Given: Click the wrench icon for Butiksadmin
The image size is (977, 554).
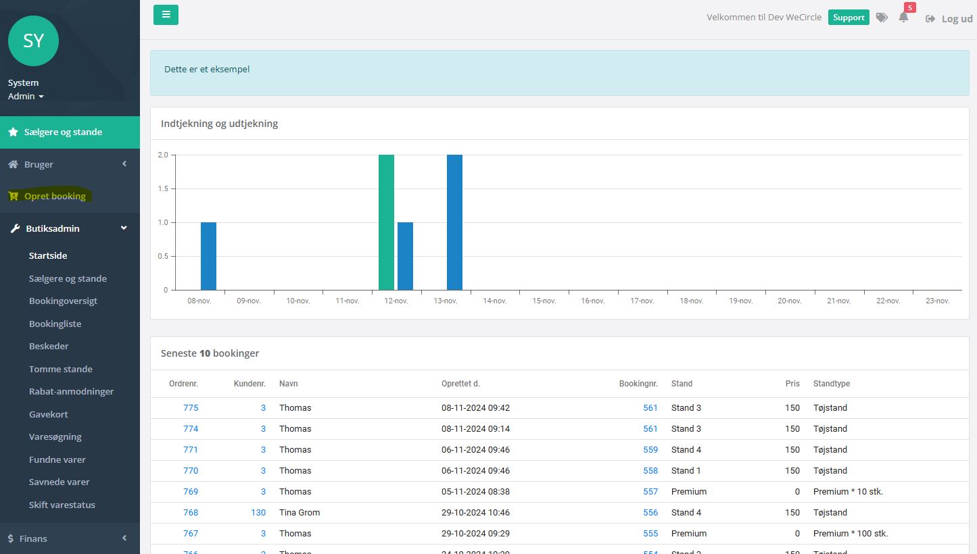Looking at the screenshot, I should click(15, 229).
